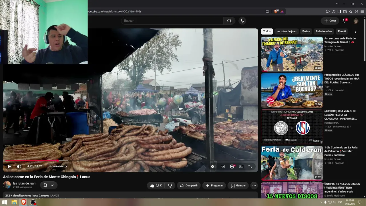Image resolution: width=366 pixels, height=206 pixels.
Task: Click the Brave browser taskbar icon
Action: [23, 202]
